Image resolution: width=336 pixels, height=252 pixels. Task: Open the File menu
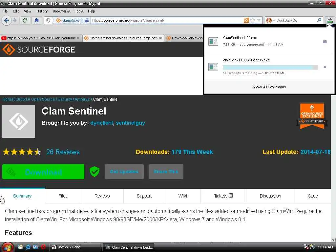point(5,11)
